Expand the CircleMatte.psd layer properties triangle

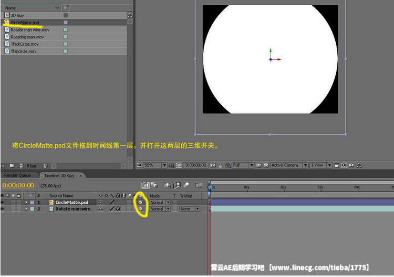point(26,202)
